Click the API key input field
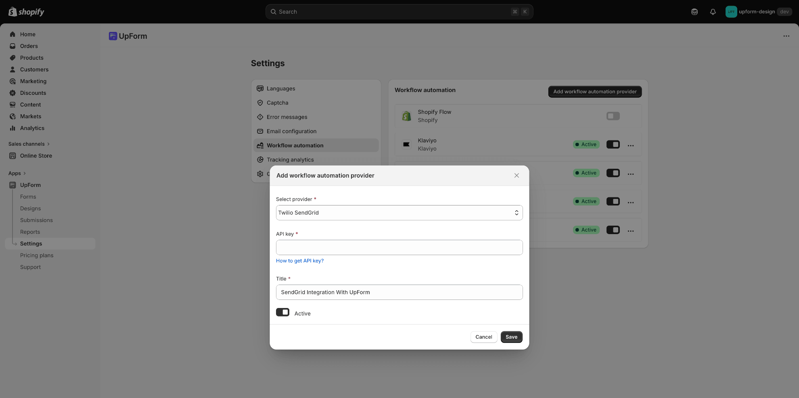The height and width of the screenshot is (398, 799). click(399, 247)
